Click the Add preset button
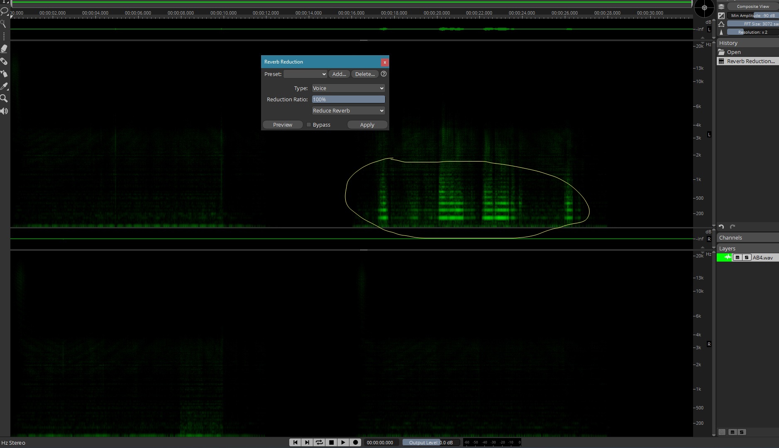The height and width of the screenshot is (448, 779). coord(339,74)
